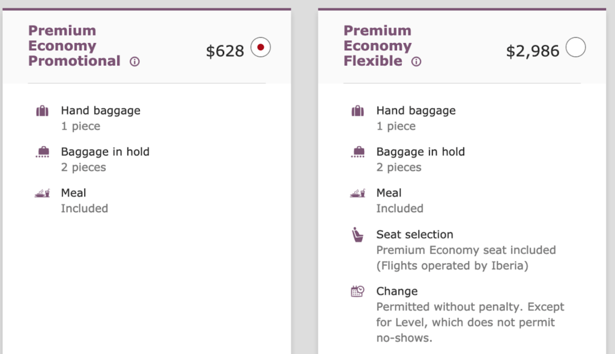Click the Premium Economy Flexible title
Screen dimensions: 615x354
click(x=377, y=46)
